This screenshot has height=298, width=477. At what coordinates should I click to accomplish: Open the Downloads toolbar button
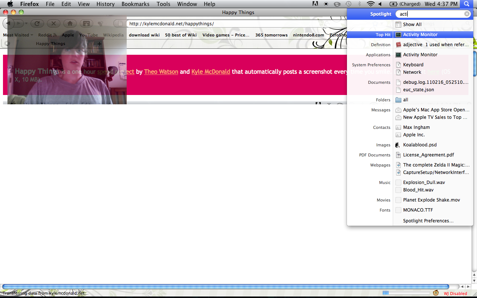(x=86, y=23)
